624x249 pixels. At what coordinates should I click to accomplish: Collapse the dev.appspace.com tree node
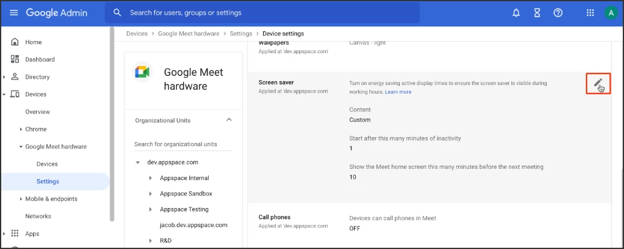click(138, 162)
